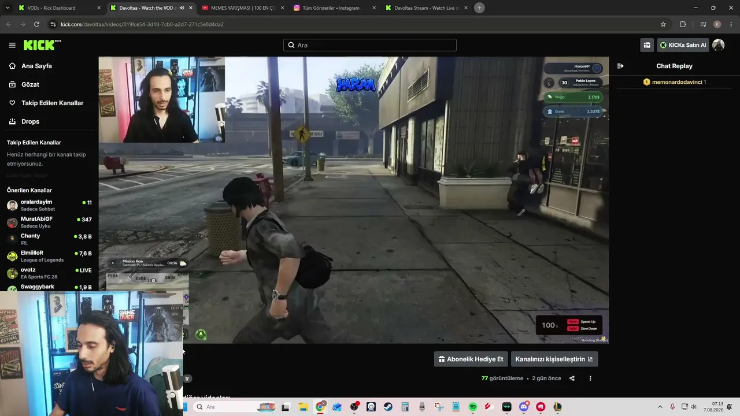Collapse the Chat Replay panel
This screenshot has width=740, height=416.
pos(620,66)
